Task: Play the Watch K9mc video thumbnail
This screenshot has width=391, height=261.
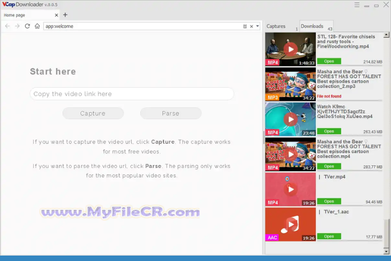Action: tap(291, 120)
